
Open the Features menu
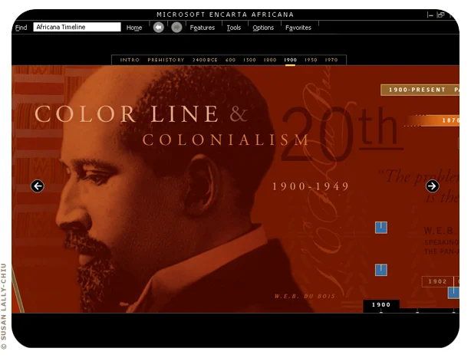pyautogui.click(x=203, y=28)
